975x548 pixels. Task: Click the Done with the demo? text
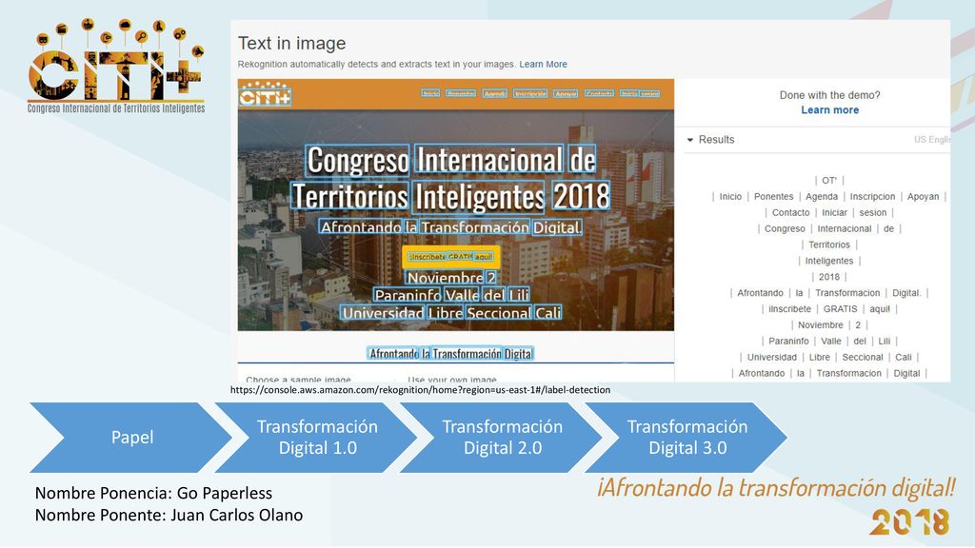point(829,95)
